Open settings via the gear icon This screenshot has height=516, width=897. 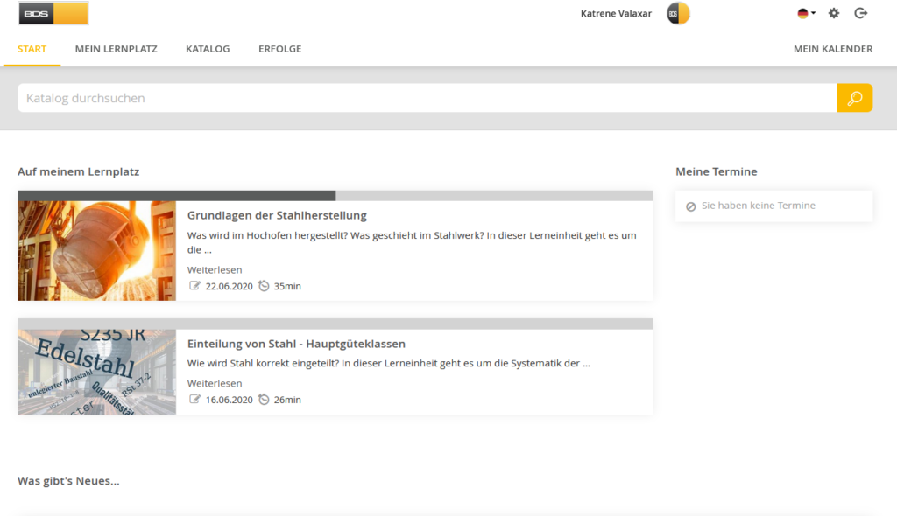833,13
